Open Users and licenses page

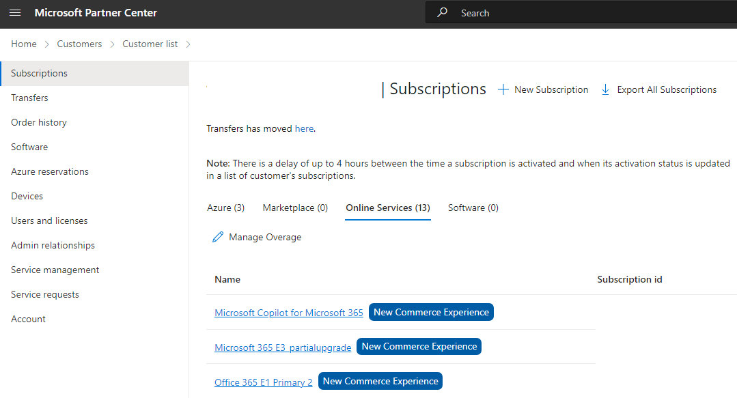point(94,221)
